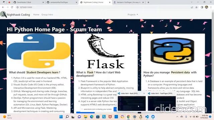Open File Explorer from the taskbar
This screenshot has height=120, width=214.
pyautogui.click(x=86, y=117)
